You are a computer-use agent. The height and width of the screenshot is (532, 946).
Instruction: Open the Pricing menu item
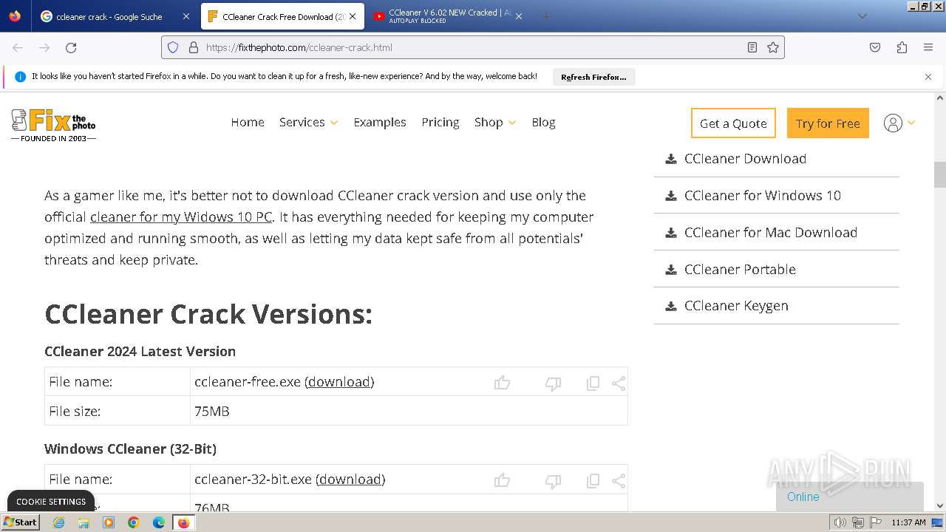440,122
